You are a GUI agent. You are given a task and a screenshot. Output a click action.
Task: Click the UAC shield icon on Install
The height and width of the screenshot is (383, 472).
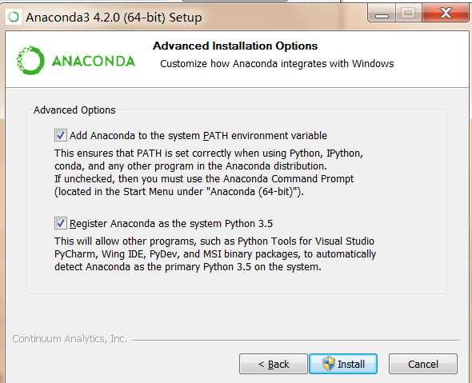click(x=328, y=364)
